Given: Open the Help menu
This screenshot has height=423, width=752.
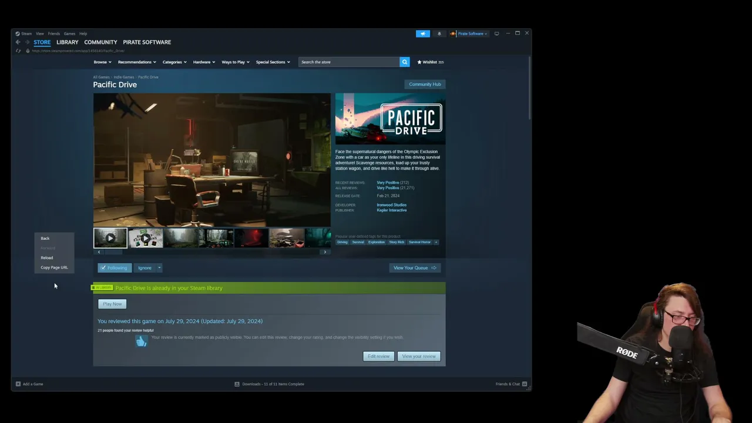Looking at the screenshot, I should (x=83, y=33).
